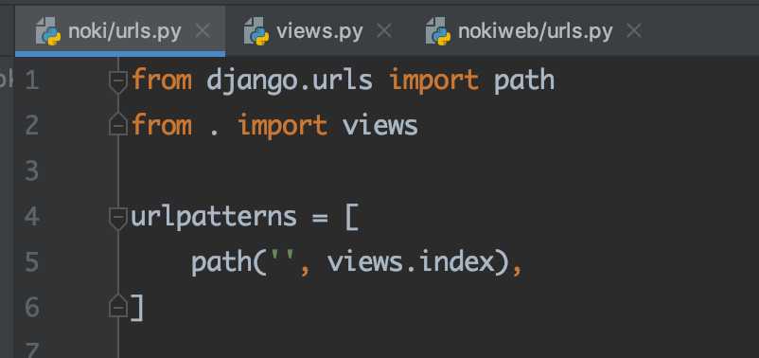759x358 pixels.
Task: Click the 'urlpatterns' variable name
Action: tap(214, 217)
